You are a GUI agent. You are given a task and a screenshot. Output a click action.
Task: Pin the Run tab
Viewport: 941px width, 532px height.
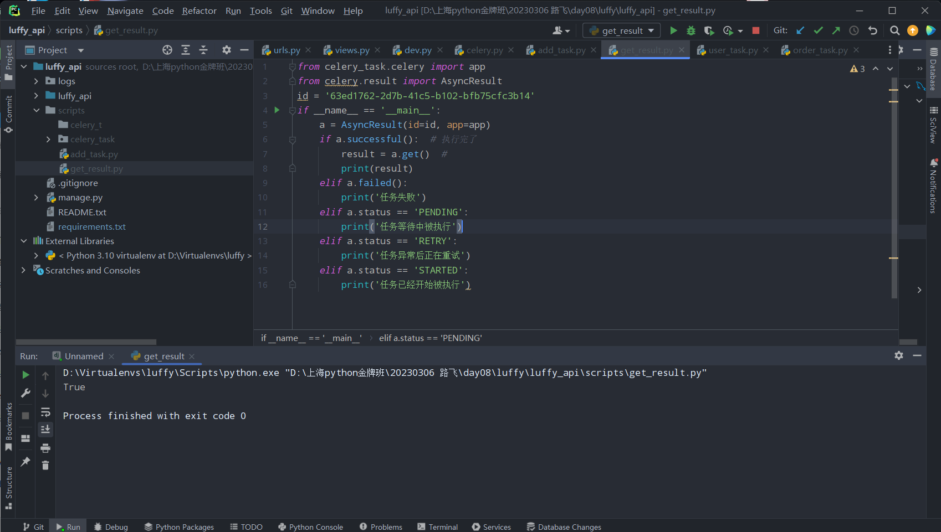(x=25, y=461)
